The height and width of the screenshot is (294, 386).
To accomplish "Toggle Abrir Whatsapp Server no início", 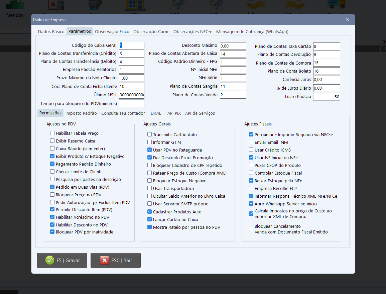I will 251,204.
